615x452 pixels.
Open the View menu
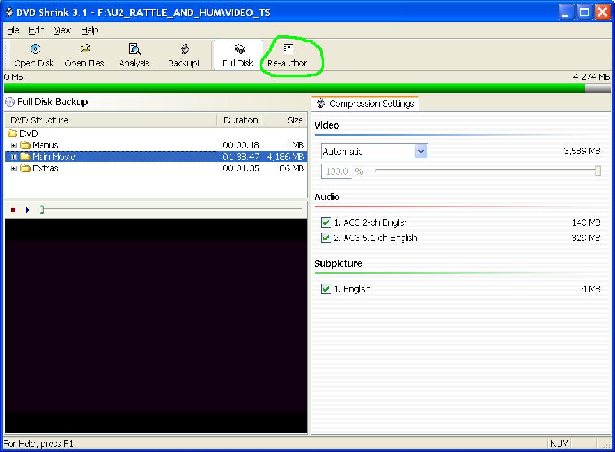pyautogui.click(x=63, y=30)
